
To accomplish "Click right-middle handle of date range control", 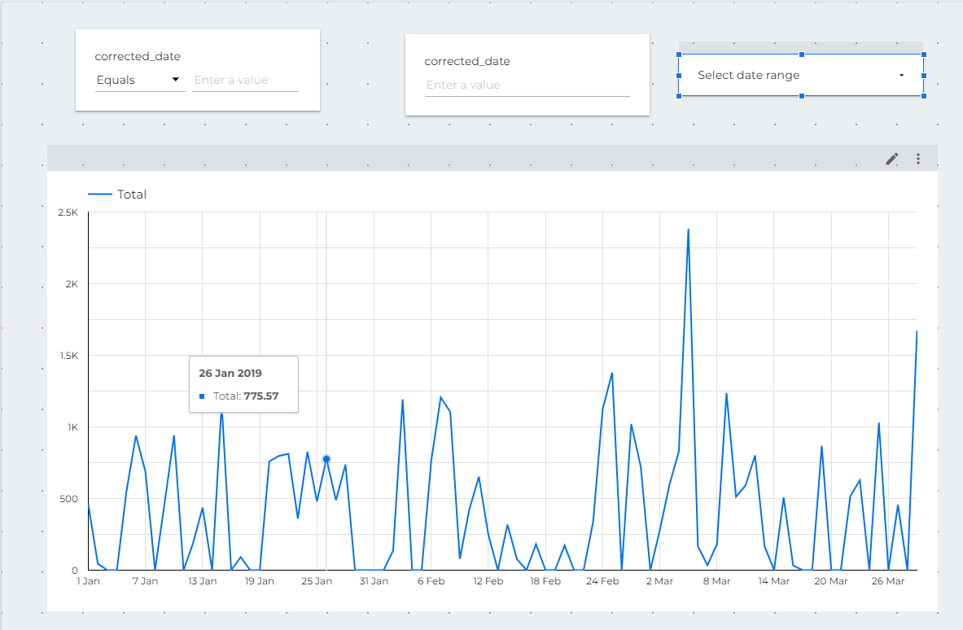I will pos(924,76).
